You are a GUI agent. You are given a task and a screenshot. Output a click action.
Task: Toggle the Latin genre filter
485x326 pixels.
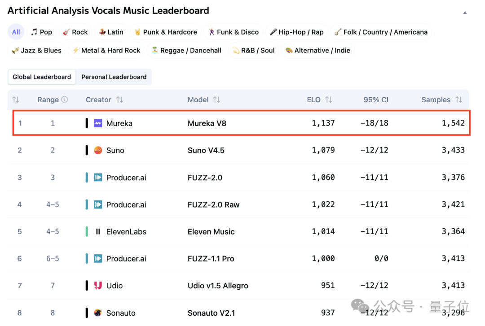coord(111,32)
